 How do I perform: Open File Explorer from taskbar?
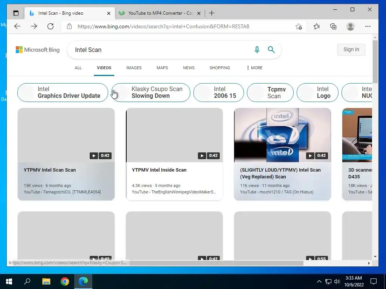point(46,281)
